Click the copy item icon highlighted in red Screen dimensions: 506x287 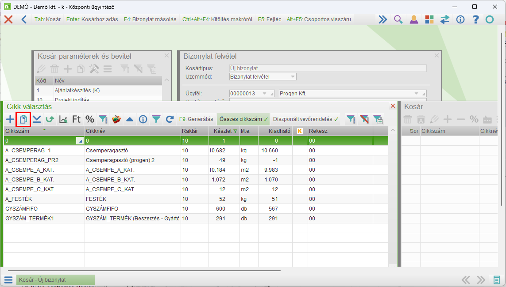[23, 119]
